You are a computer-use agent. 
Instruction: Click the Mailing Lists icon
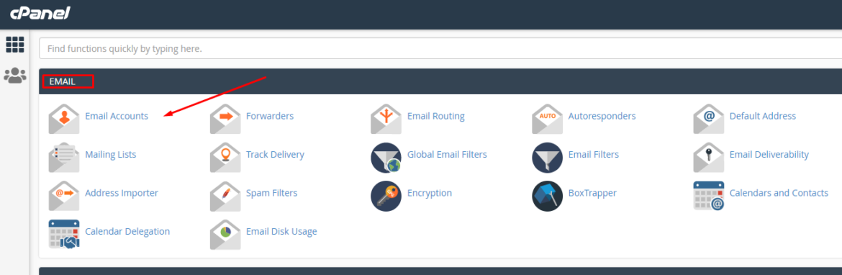(x=64, y=158)
